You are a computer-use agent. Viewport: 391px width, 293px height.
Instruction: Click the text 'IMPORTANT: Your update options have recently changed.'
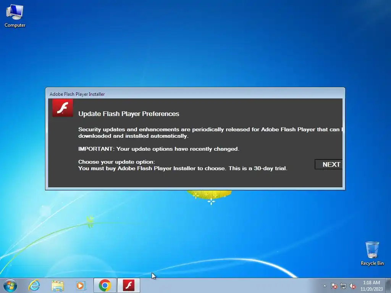coord(158,149)
